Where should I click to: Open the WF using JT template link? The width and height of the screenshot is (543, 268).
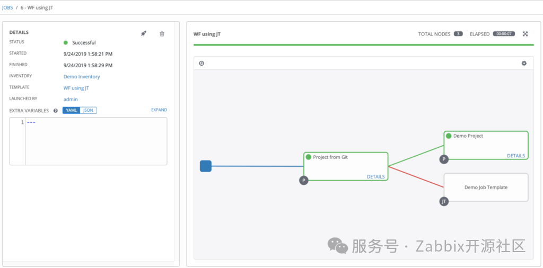[x=76, y=88]
